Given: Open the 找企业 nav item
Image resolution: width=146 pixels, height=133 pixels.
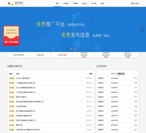Looking at the screenshot, I should click(84, 3).
